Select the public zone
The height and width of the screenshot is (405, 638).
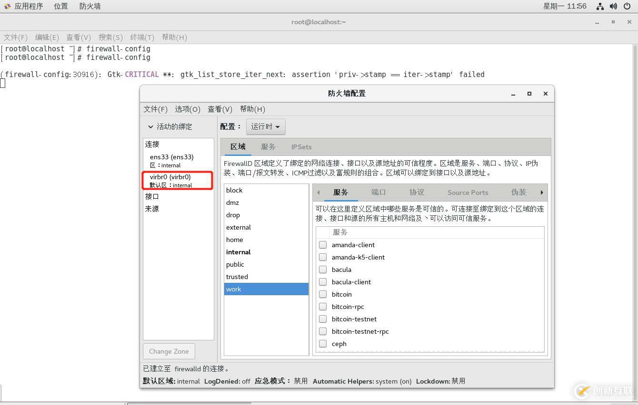tap(266, 264)
